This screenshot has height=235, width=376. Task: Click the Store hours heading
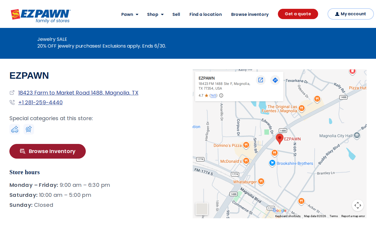point(25,172)
